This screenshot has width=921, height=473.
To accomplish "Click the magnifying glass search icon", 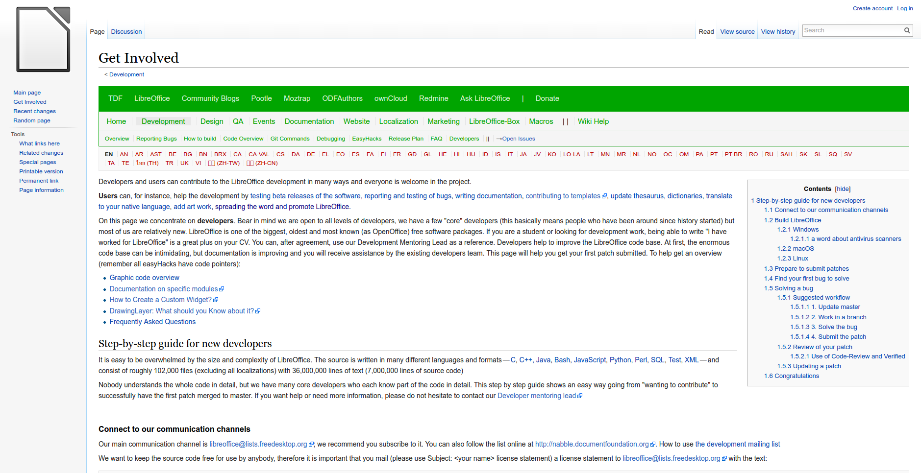I will coord(907,30).
